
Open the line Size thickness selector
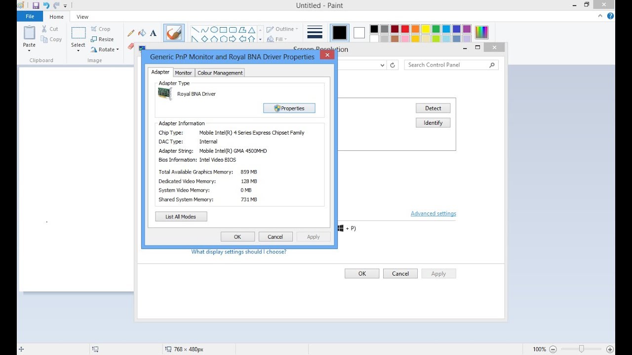(315, 33)
